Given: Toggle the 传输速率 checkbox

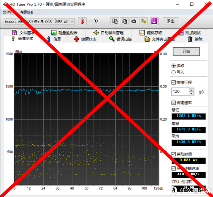Looking at the screenshot, I should pos(174,102).
